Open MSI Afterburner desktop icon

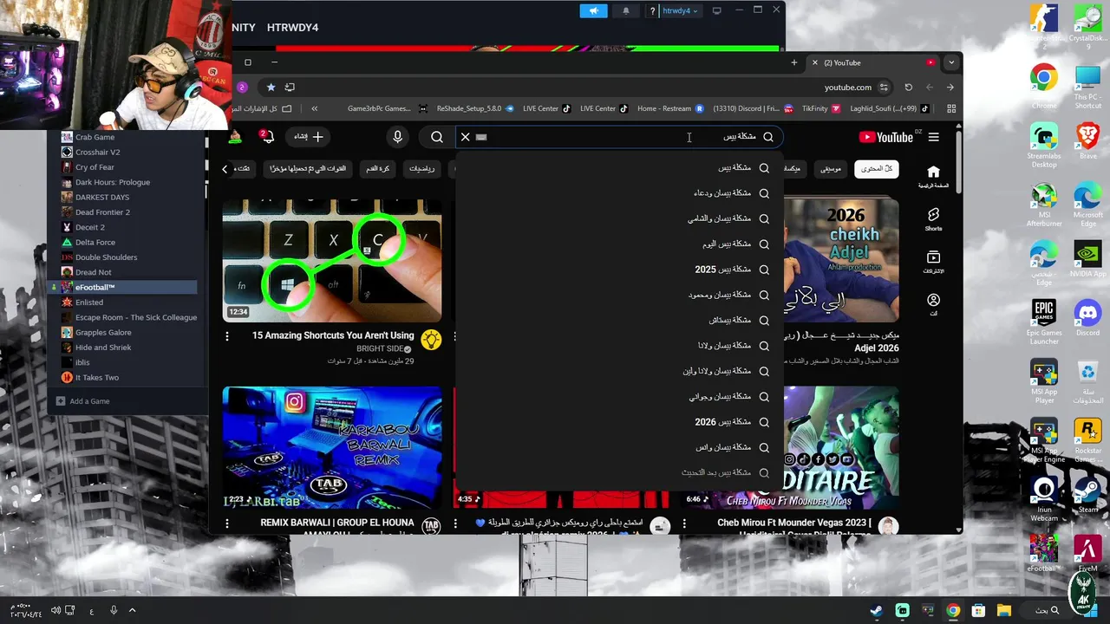(1044, 205)
